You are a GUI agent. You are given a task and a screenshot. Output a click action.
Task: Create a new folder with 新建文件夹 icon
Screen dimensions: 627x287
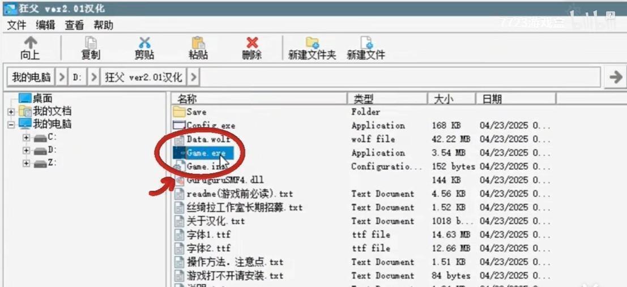pos(312,44)
